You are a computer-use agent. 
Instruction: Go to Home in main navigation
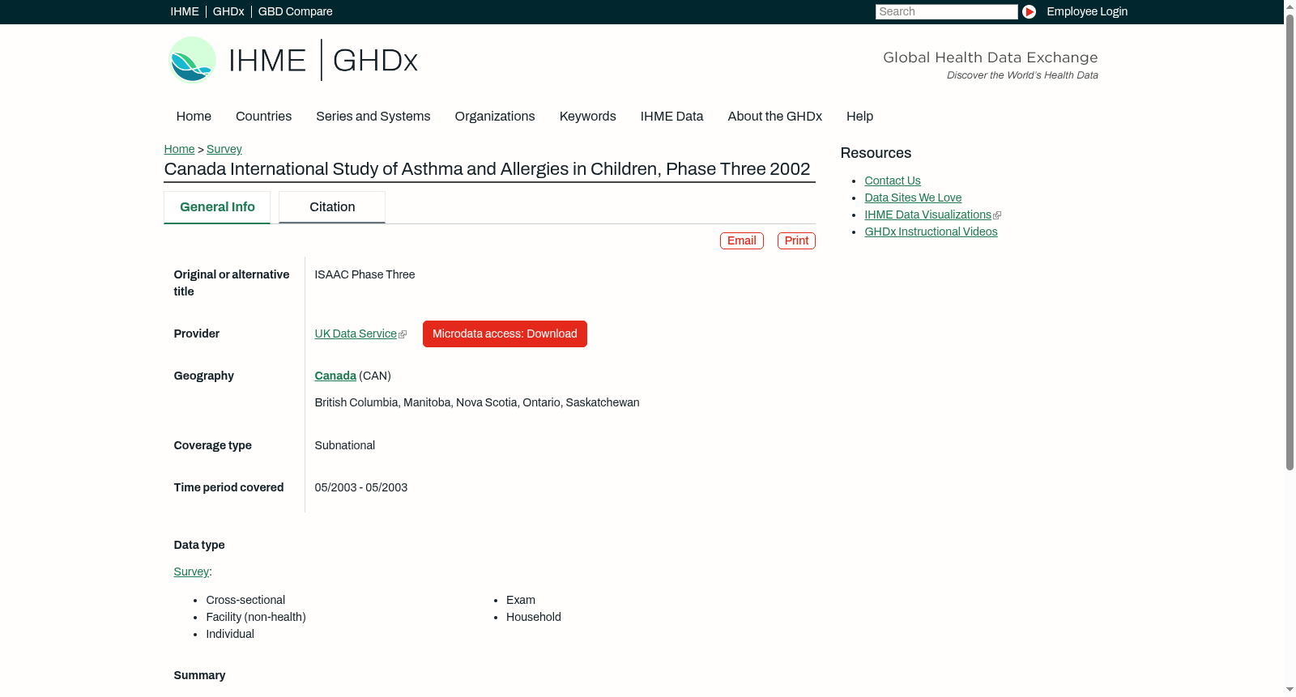[194, 117]
